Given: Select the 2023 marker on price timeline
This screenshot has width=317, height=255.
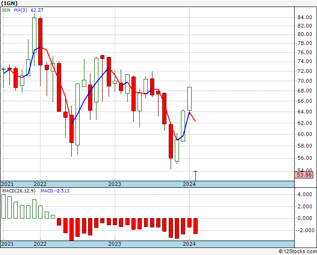Looking at the screenshot, I should tap(115, 184).
